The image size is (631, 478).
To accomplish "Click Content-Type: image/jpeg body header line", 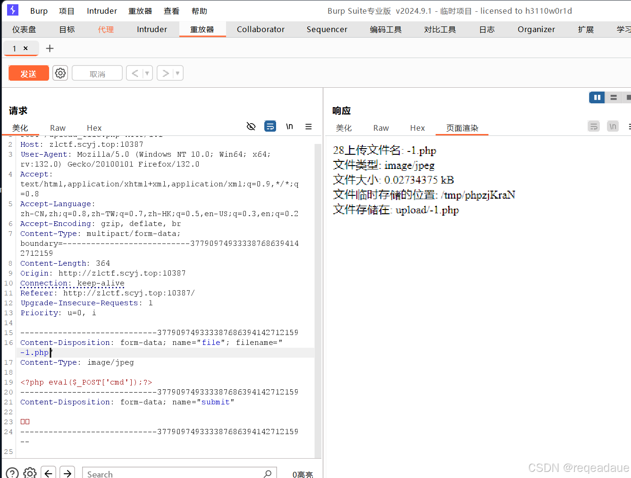I will [x=77, y=362].
